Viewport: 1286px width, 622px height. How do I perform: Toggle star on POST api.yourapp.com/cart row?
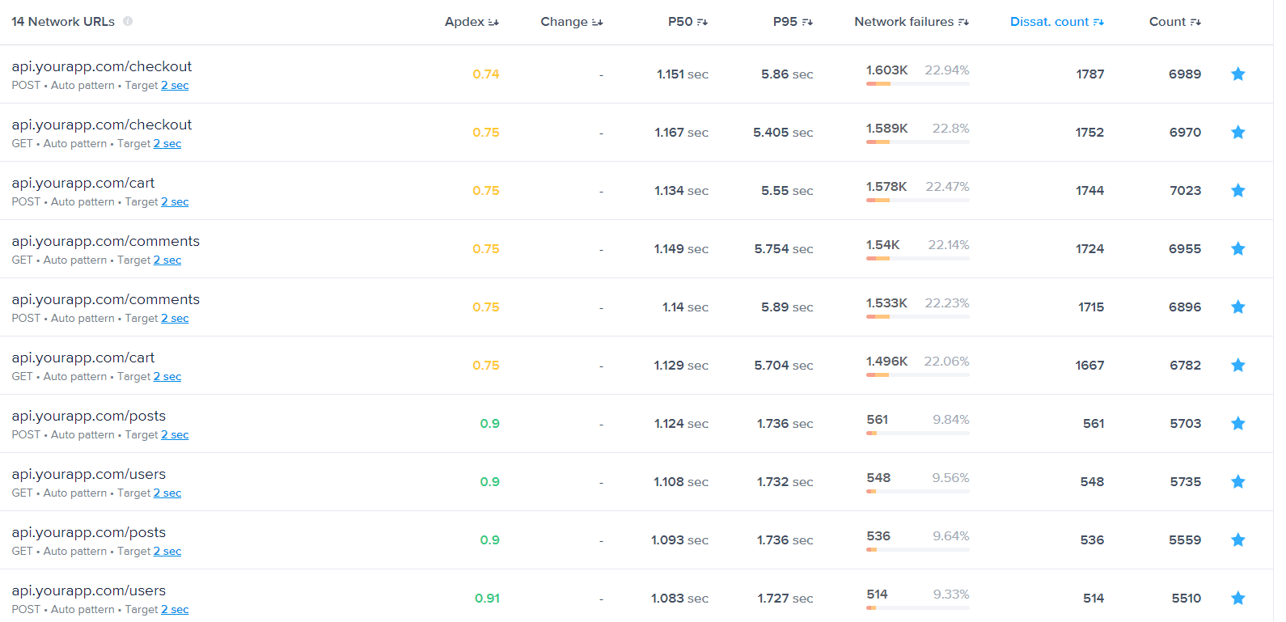click(1237, 191)
